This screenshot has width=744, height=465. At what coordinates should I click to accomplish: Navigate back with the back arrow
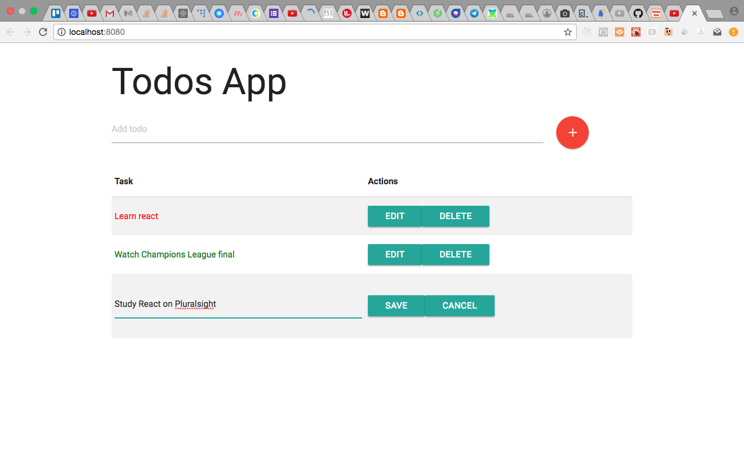(x=10, y=32)
